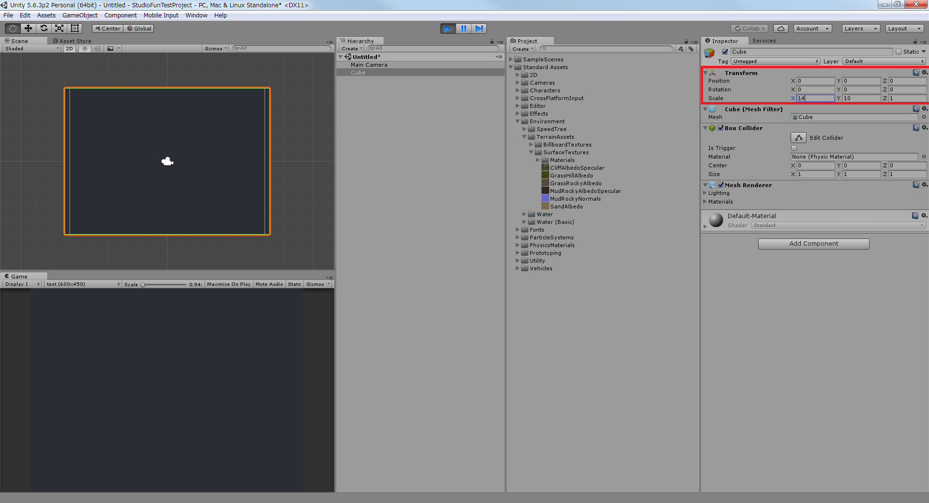The height and width of the screenshot is (503, 929).
Task: Click the Scale Y input field
Action: pos(861,98)
